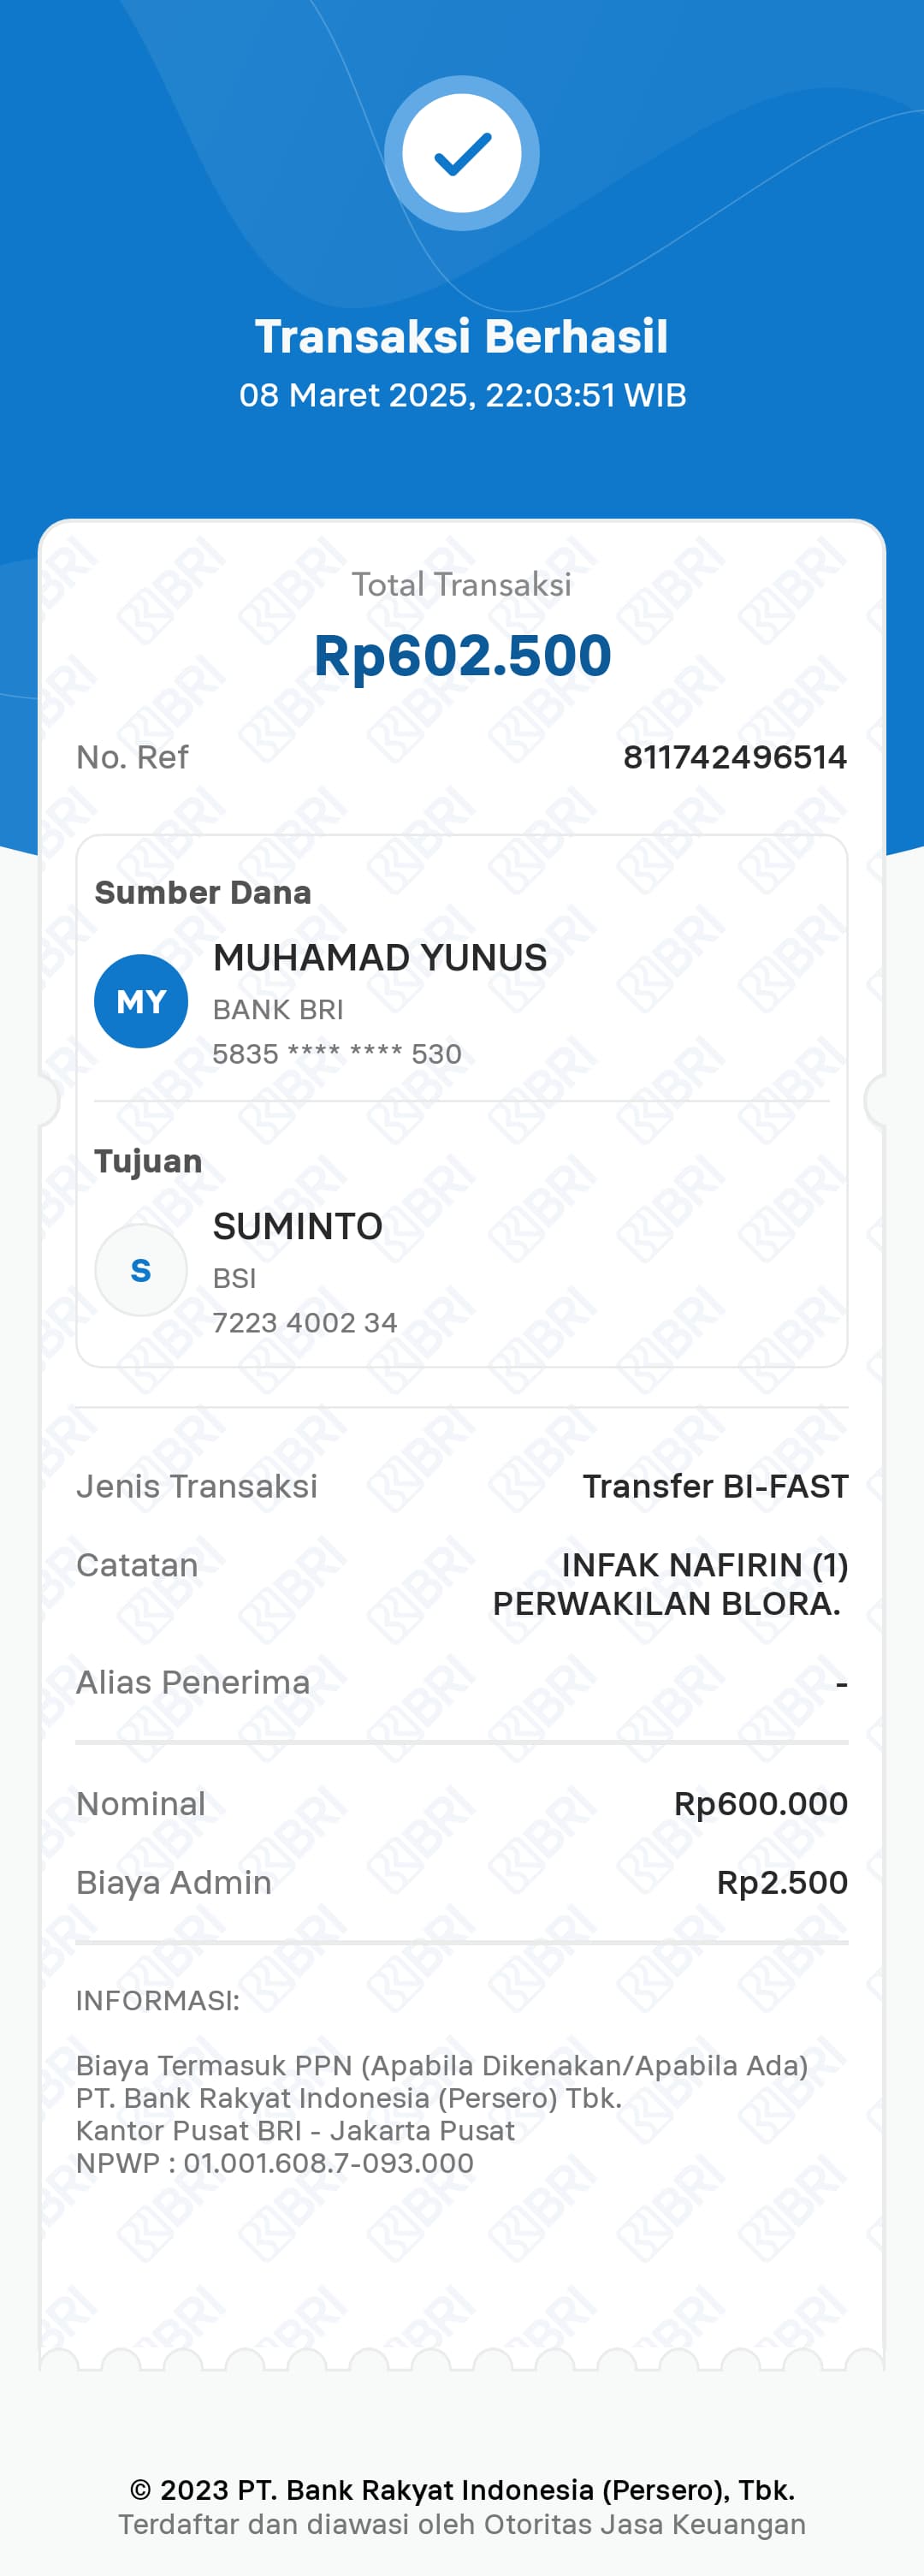Click the BANK BRI label under sender
The width and height of the screenshot is (924, 2576).
click(278, 1010)
